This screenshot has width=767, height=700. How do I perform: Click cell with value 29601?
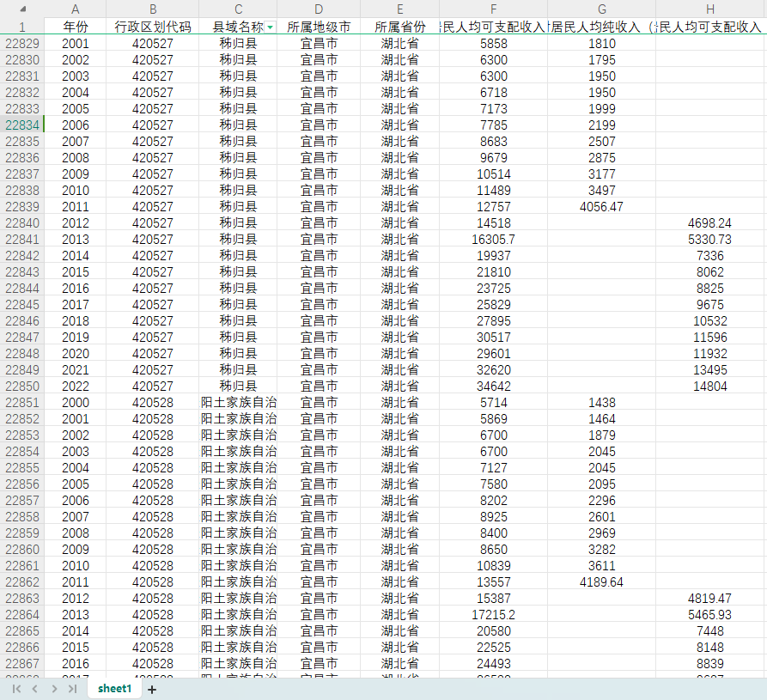(x=493, y=354)
